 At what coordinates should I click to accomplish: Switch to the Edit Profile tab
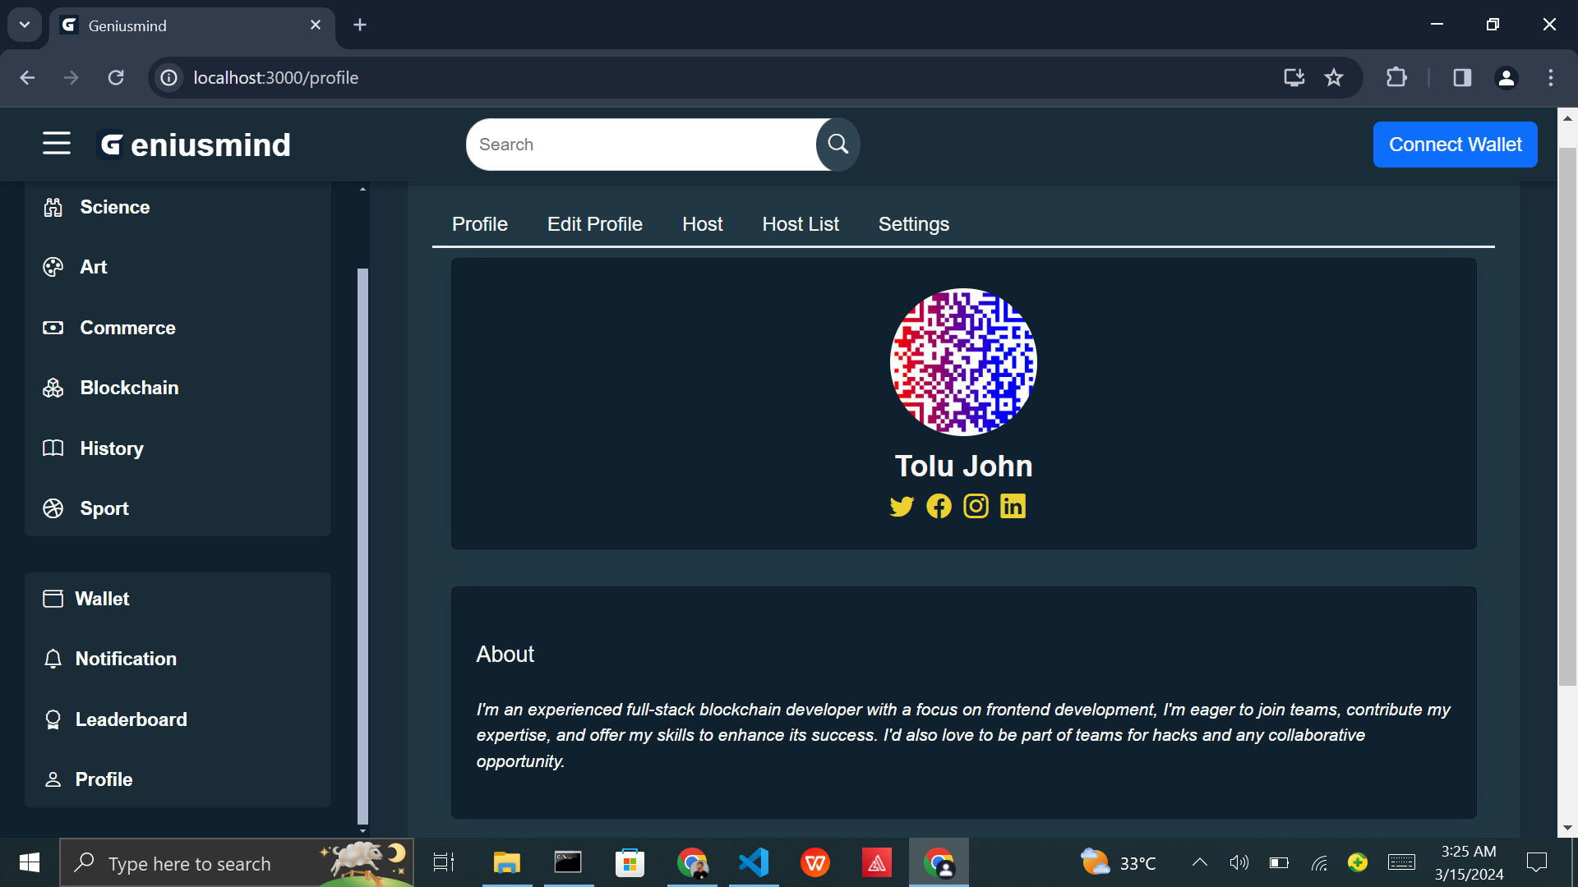point(594,224)
